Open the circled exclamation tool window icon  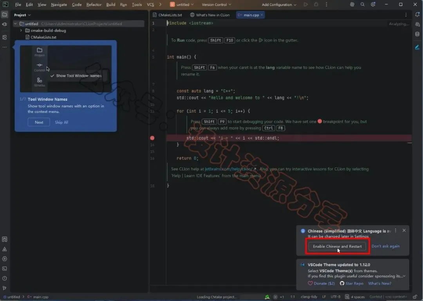(5, 278)
